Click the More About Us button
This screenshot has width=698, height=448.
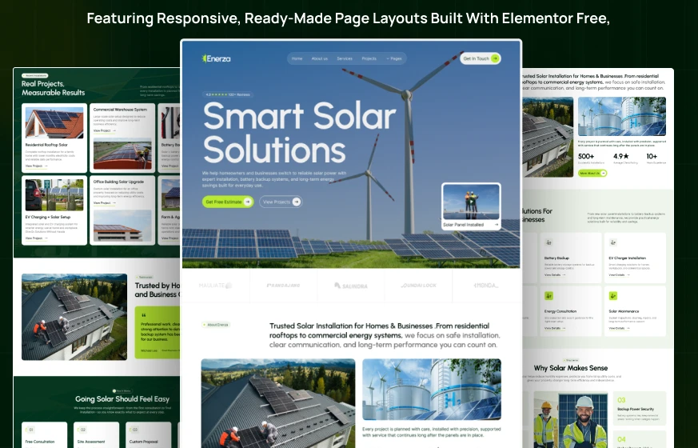point(592,173)
